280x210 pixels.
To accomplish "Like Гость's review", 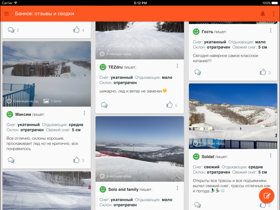I will coord(263,72).
